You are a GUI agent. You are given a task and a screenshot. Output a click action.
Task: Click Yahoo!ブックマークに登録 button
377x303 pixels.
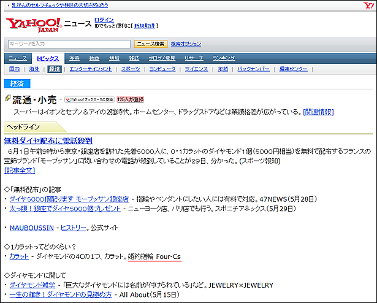[x=89, y=99]
